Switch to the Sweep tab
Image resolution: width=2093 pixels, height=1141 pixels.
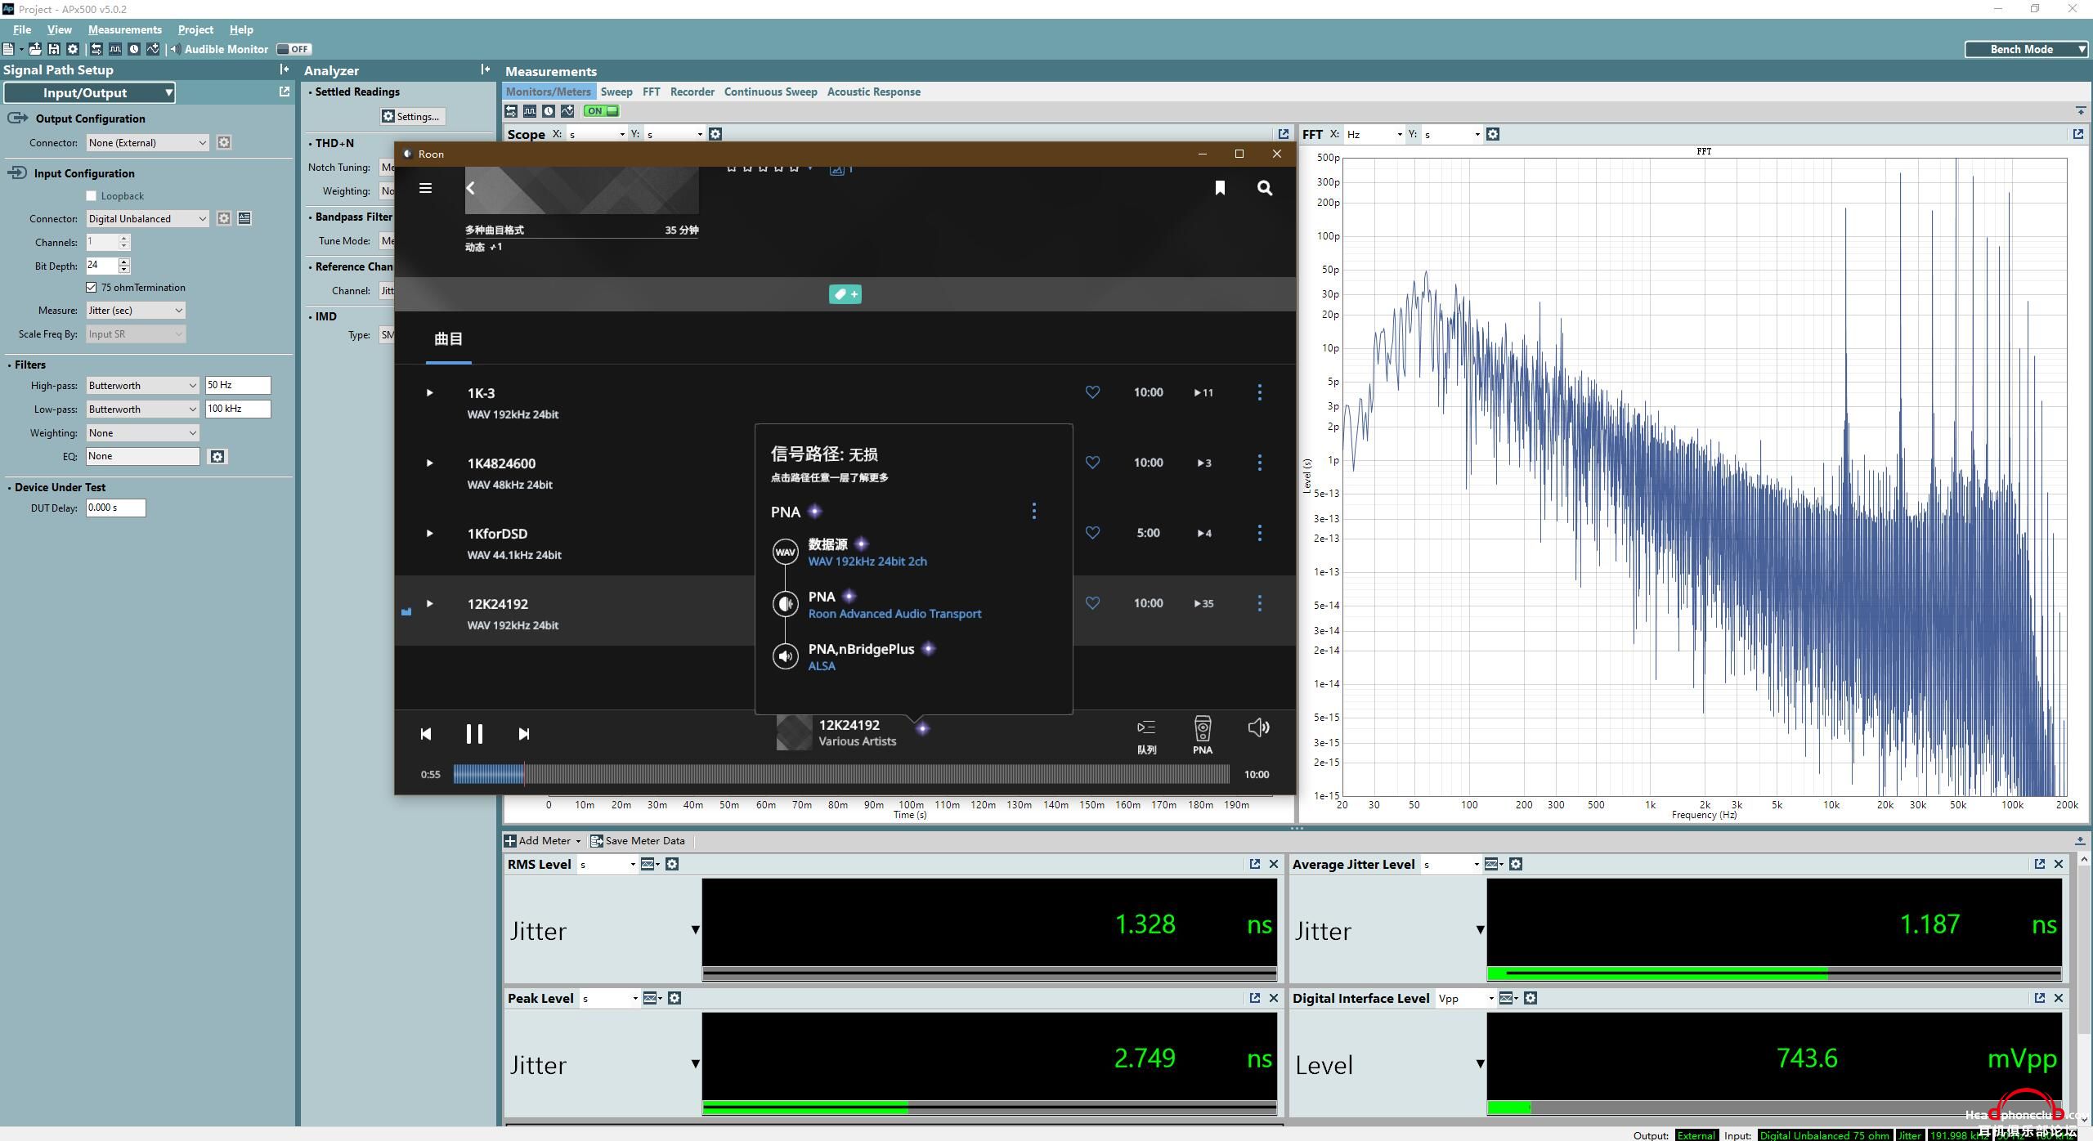click(x=616, y=92)
